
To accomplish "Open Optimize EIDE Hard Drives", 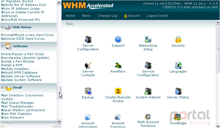I will [x=23, y=39].
